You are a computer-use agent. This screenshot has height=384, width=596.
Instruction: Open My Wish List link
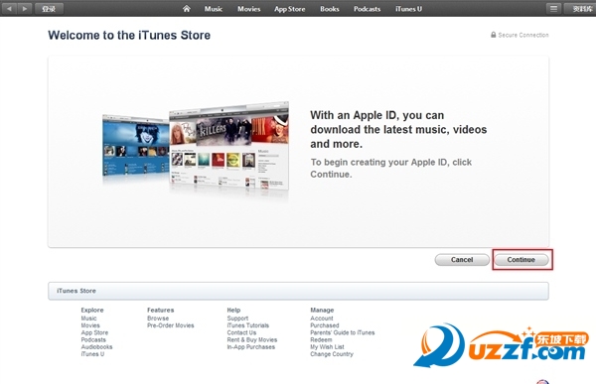click(327, 346)
